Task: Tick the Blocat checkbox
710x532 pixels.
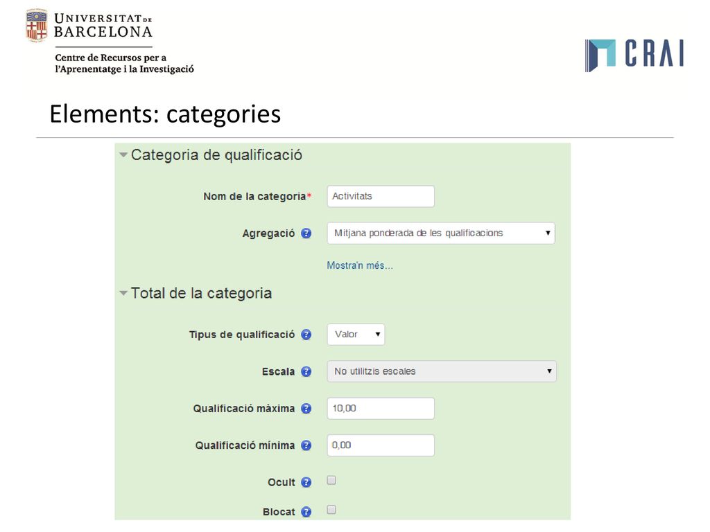Action: (331, 511)
